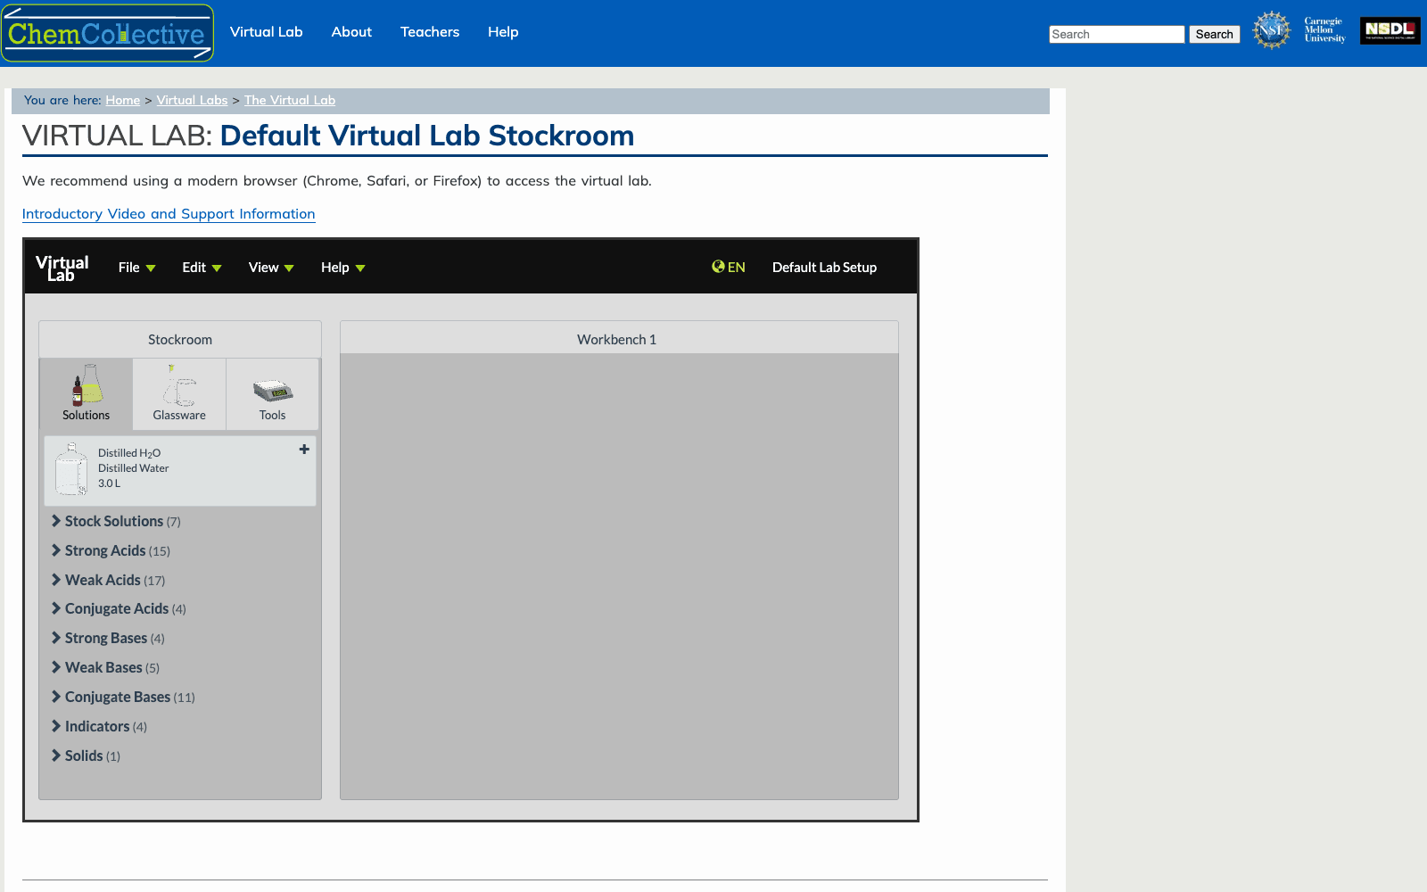Add Distilled Water using the plus icon
The width and height of the screenshot is (1427, 892).
304,450
